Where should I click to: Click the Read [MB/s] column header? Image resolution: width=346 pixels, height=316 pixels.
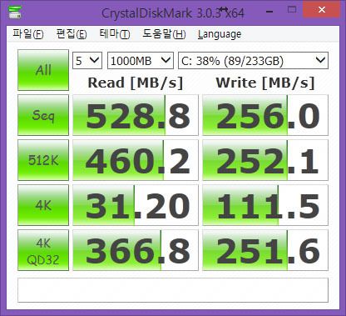pyautogui.click(x=136, y=83)
